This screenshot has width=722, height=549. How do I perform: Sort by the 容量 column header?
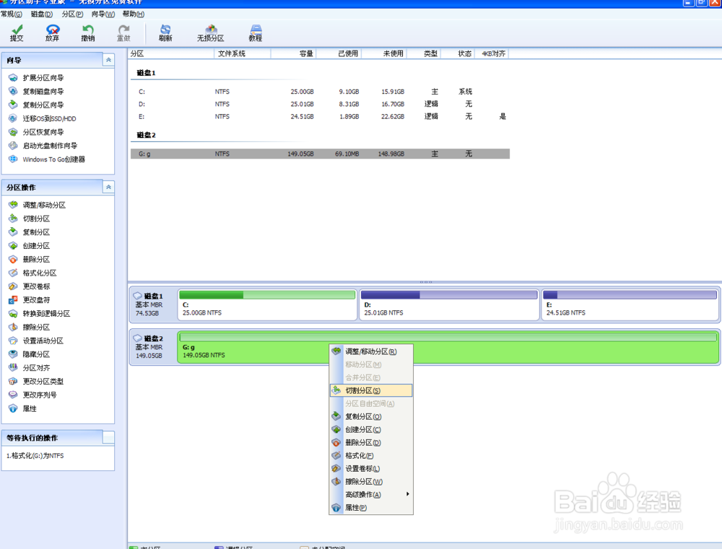[293, 53]
